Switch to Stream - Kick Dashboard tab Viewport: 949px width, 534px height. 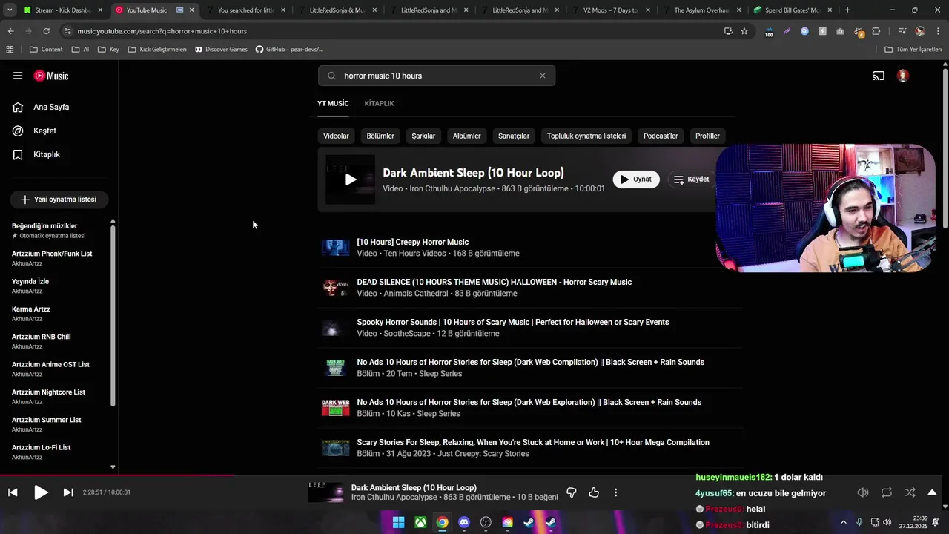click(x=63, y=10)
